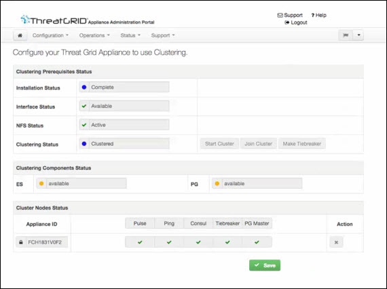
Task: Click the Start Cluster button
Action: [219, 144]
